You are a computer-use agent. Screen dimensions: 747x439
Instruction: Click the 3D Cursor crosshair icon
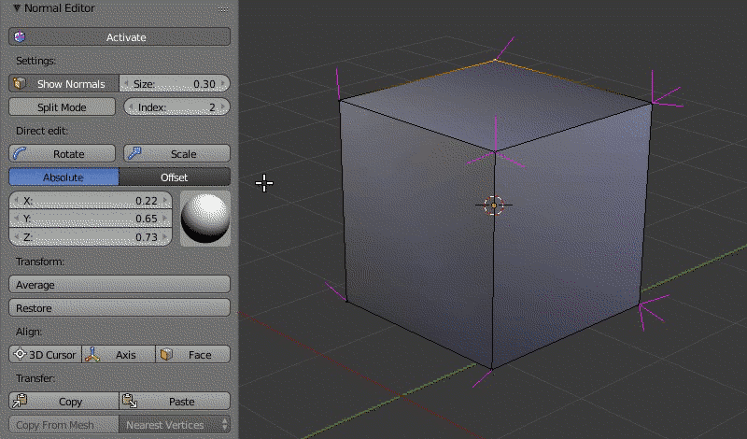point(20,354)
